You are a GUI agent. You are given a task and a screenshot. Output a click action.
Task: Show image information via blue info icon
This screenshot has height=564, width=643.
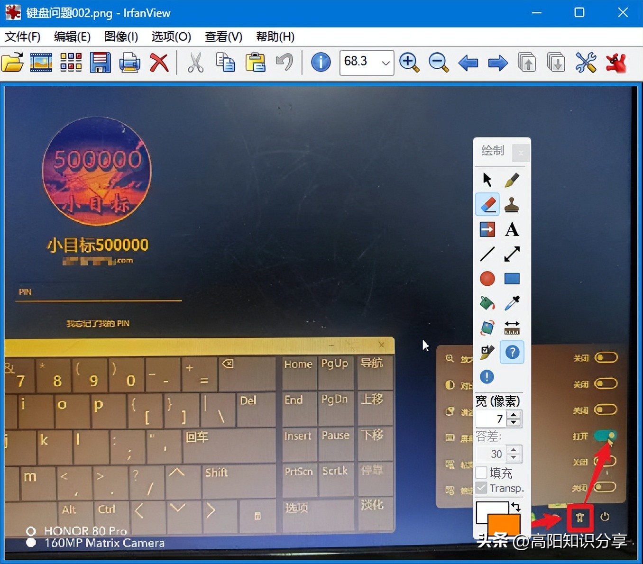[321, 63]
